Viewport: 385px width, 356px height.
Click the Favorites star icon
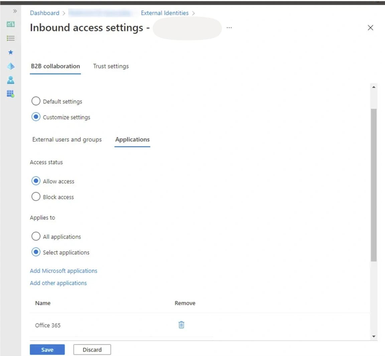coord(11,52)
